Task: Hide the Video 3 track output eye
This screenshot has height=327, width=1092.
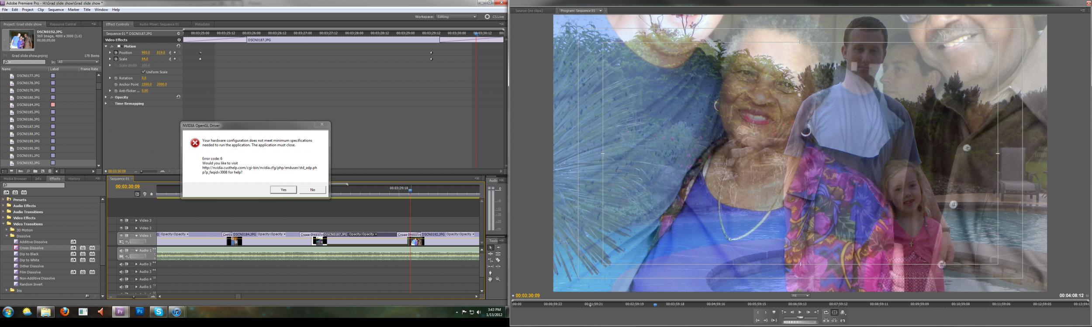Action: pyautogui.click(x=121, y=221)
